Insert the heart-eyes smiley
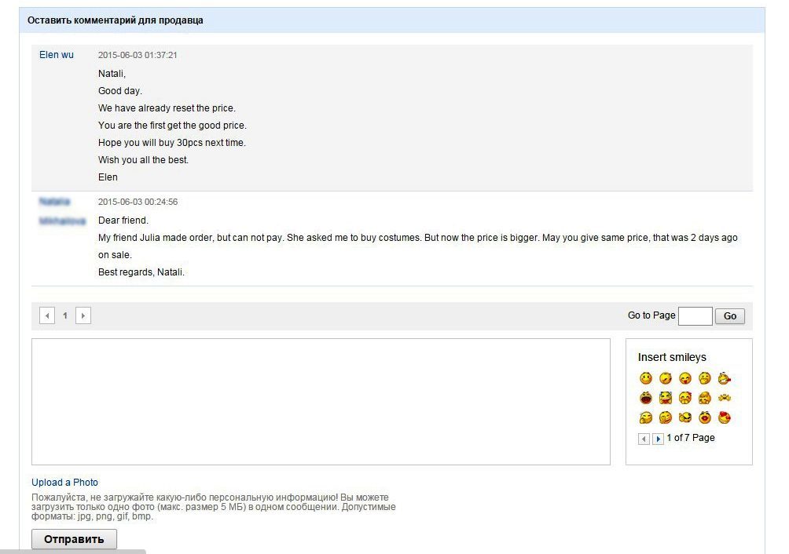The width and height of the screenshot is (789, 554). point(725,417)
